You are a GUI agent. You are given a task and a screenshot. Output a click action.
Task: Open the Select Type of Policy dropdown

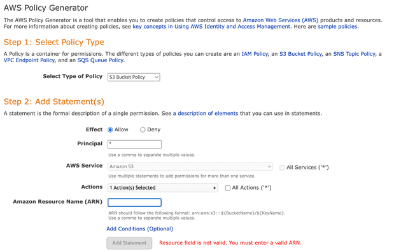pyautogui.click(x=134, y=77)
